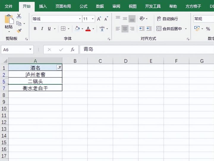
Task: Switch to the 页面布局 tab
Action: coord(63,6)
